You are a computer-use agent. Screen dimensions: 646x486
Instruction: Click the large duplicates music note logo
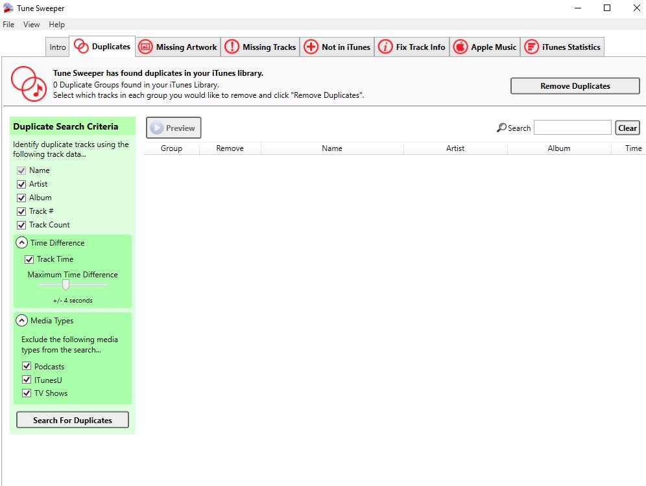click(x=29, y=84)
